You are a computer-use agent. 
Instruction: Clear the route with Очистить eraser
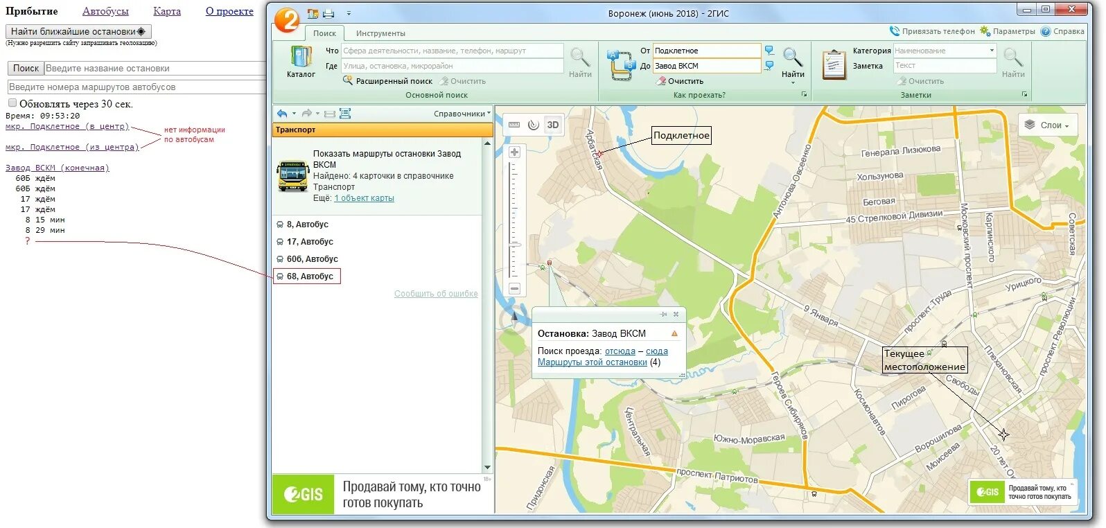coord(680,81)
